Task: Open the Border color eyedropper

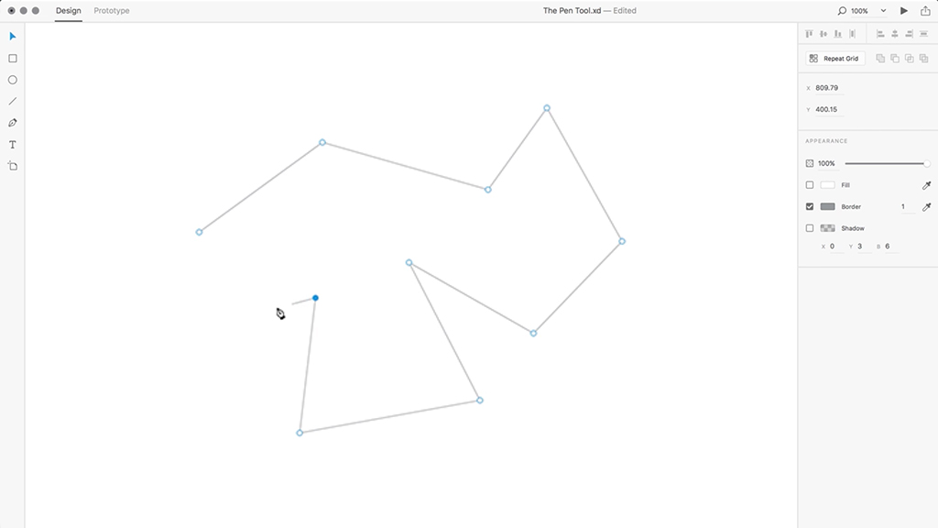Action: tap(926, 206)
